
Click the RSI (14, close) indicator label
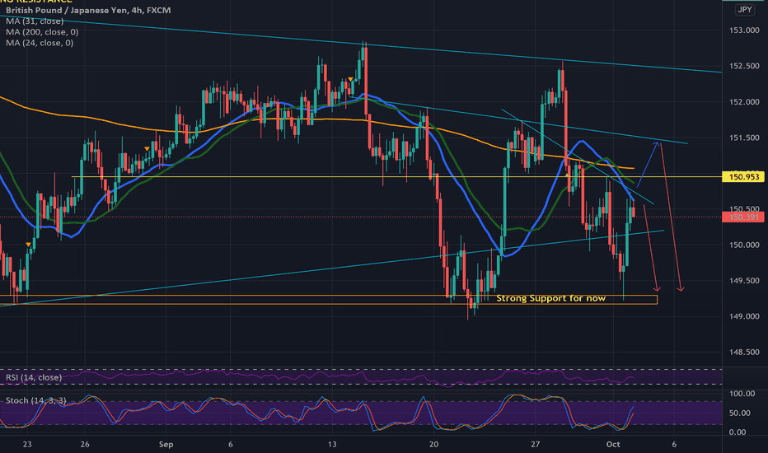tap(34, 377)
